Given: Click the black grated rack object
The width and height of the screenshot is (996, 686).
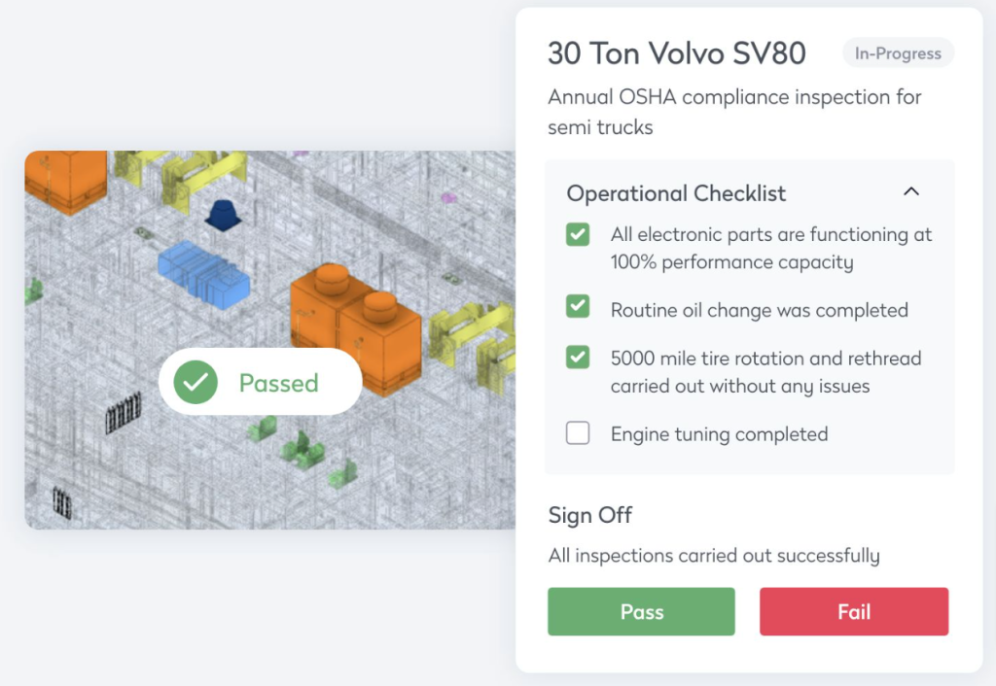Looking at the screenshot, I should tap(124, 416).
